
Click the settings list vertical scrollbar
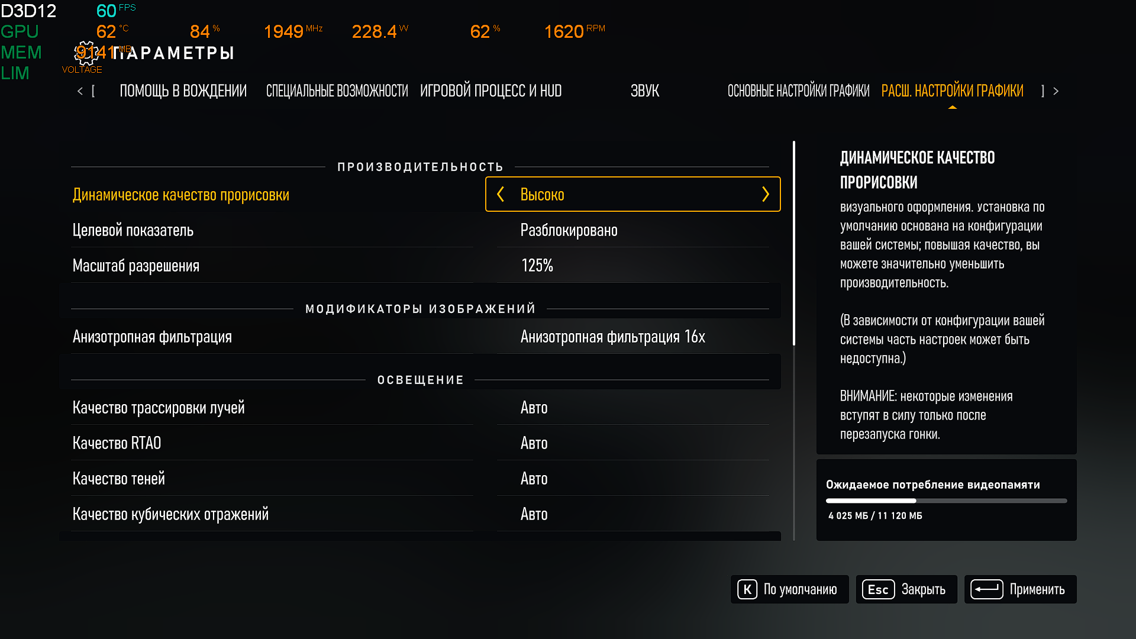click(793, 243)
